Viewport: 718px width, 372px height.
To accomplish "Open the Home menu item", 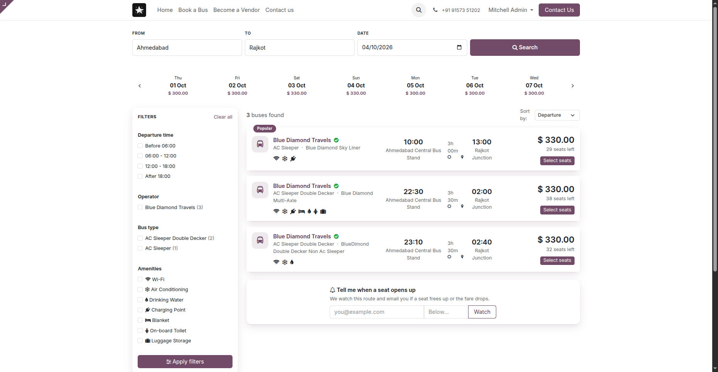I will (x=165, y=10).
